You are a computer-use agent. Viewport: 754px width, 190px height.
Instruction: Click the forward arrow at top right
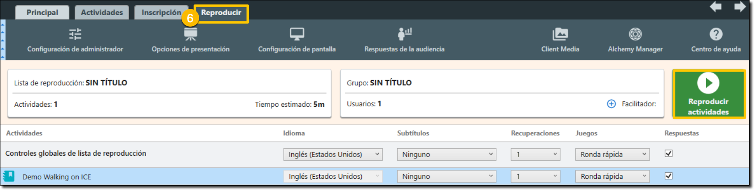740,7
